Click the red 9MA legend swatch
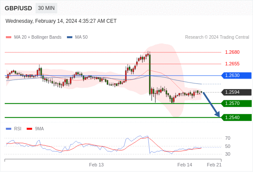Screen dimensions: 253x172 click(x=29, y=129)
